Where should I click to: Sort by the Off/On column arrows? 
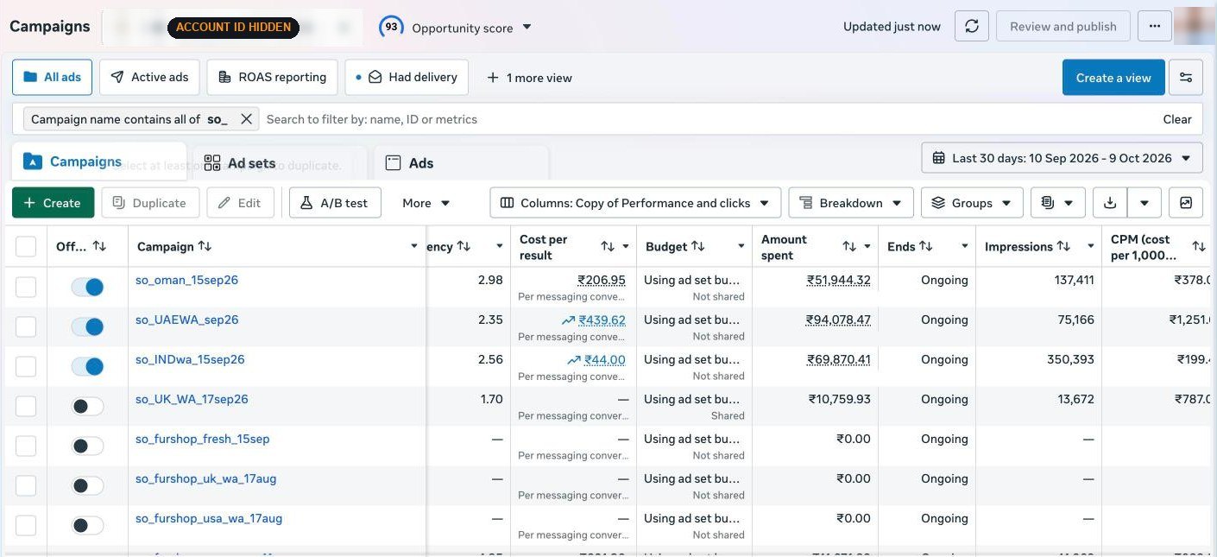99,246
